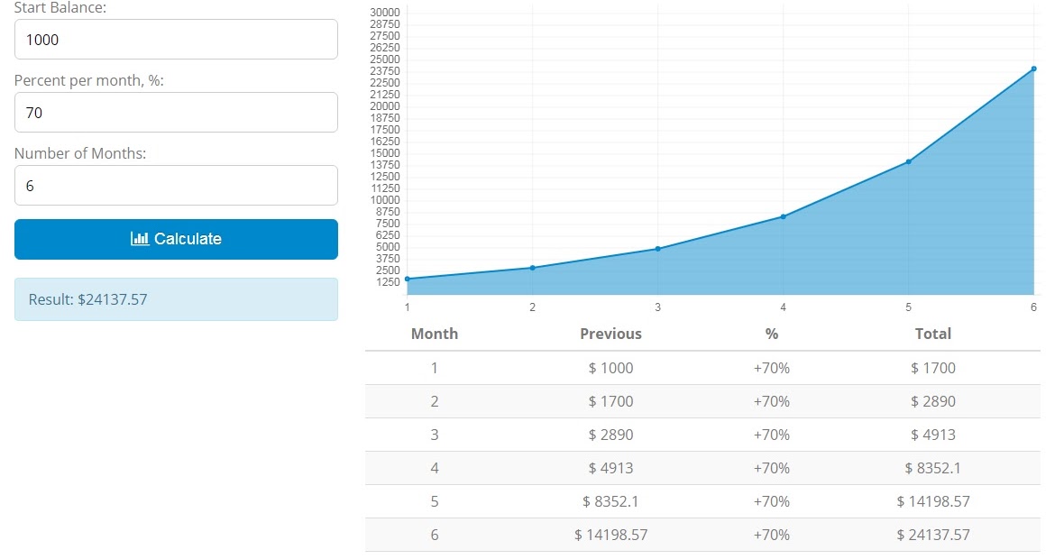Viewport: 1064px width, 559px height.
Task: Select the table row for month 6
Action: point(703,535)
